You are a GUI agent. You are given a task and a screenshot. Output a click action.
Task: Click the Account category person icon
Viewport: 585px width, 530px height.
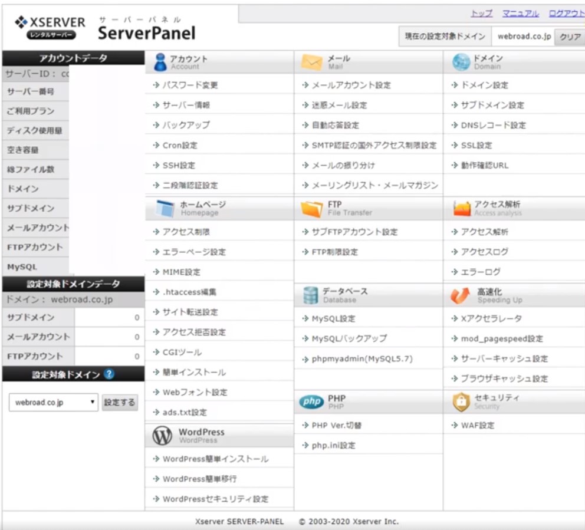click(x=160, y=62)
